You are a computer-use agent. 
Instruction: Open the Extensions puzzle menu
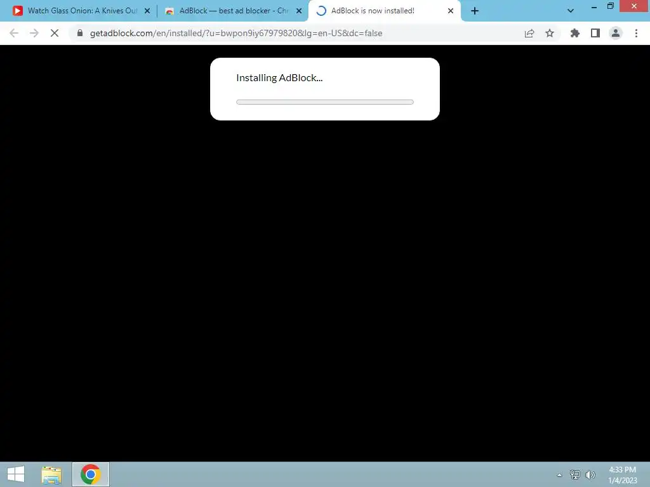(575, 33)
